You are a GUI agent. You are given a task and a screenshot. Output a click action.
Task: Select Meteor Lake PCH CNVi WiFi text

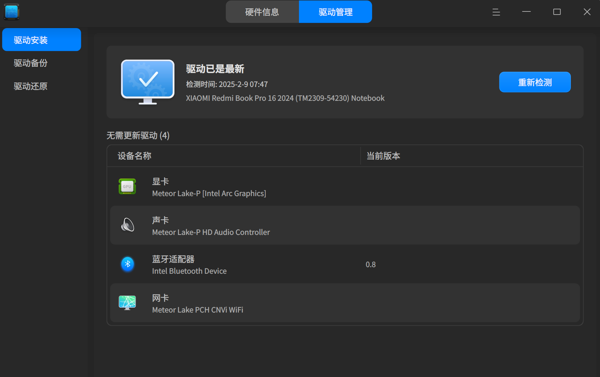click(x=198, y=310)
